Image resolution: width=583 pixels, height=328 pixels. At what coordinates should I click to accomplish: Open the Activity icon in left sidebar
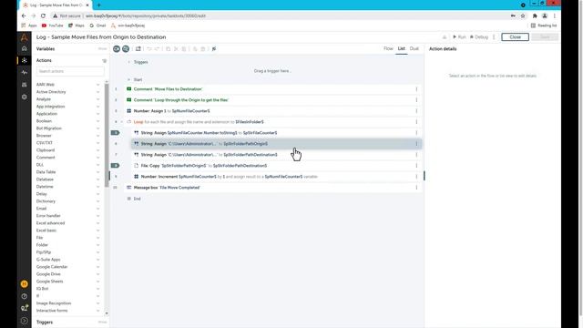[x=25, y=72]
